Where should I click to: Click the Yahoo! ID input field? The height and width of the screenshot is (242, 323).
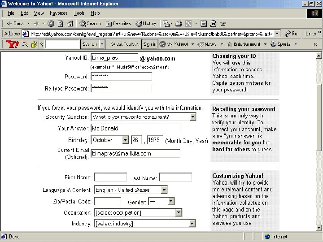114,58
